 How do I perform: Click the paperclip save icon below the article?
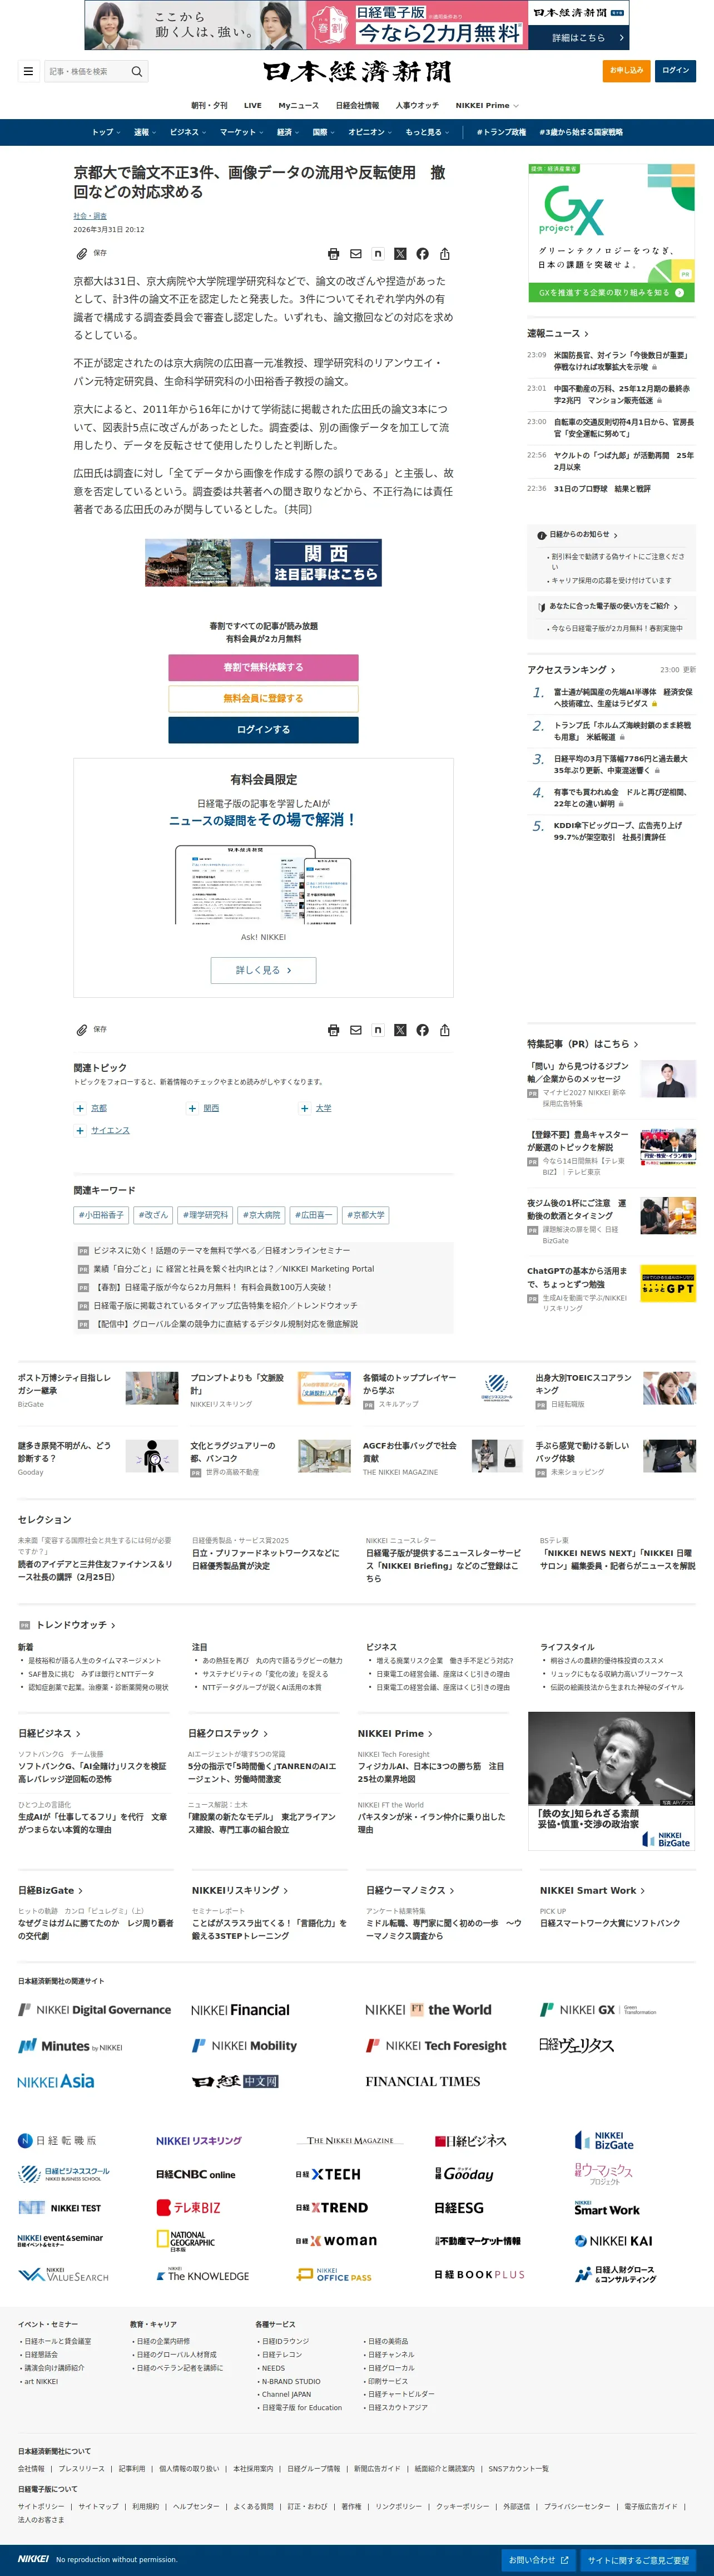click(x=82, y=1030)
